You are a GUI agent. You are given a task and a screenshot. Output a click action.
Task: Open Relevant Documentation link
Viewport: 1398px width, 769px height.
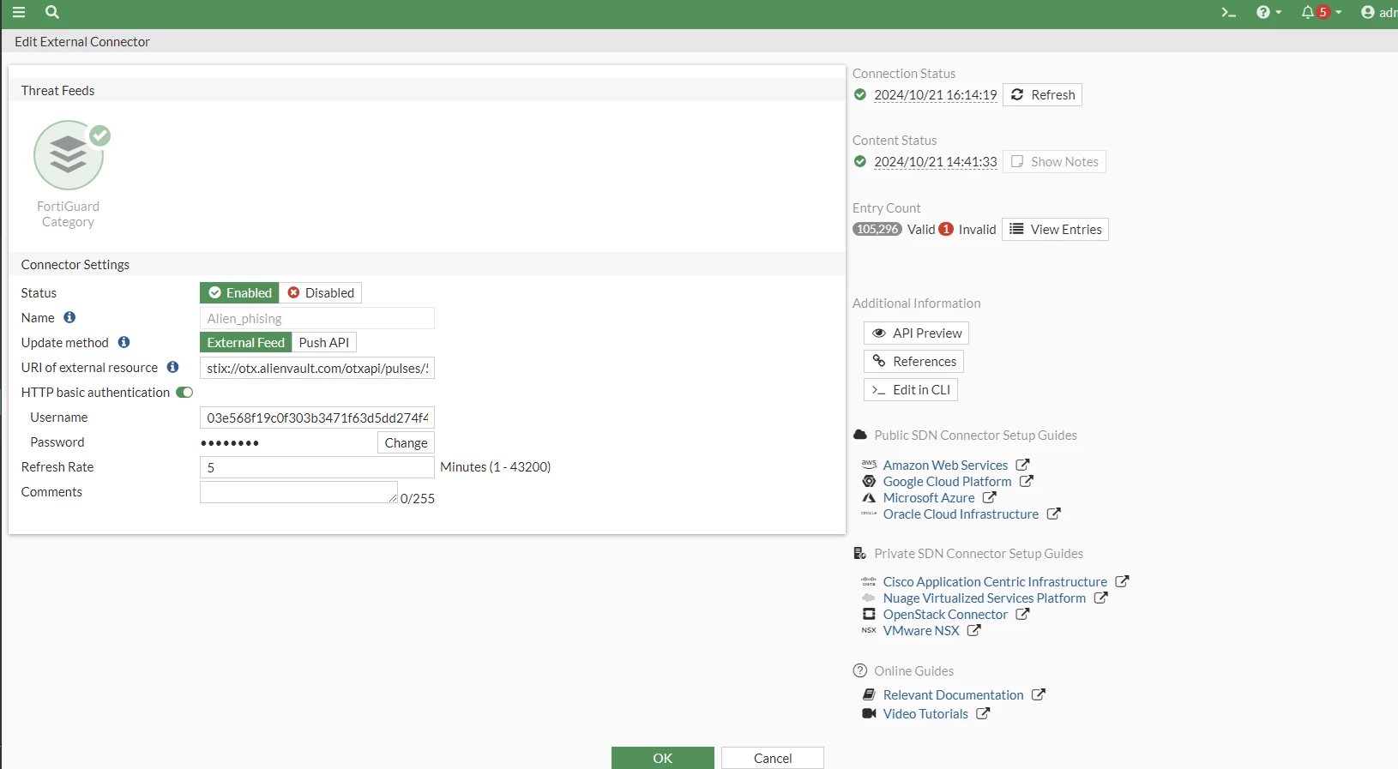tap(953, 694)
